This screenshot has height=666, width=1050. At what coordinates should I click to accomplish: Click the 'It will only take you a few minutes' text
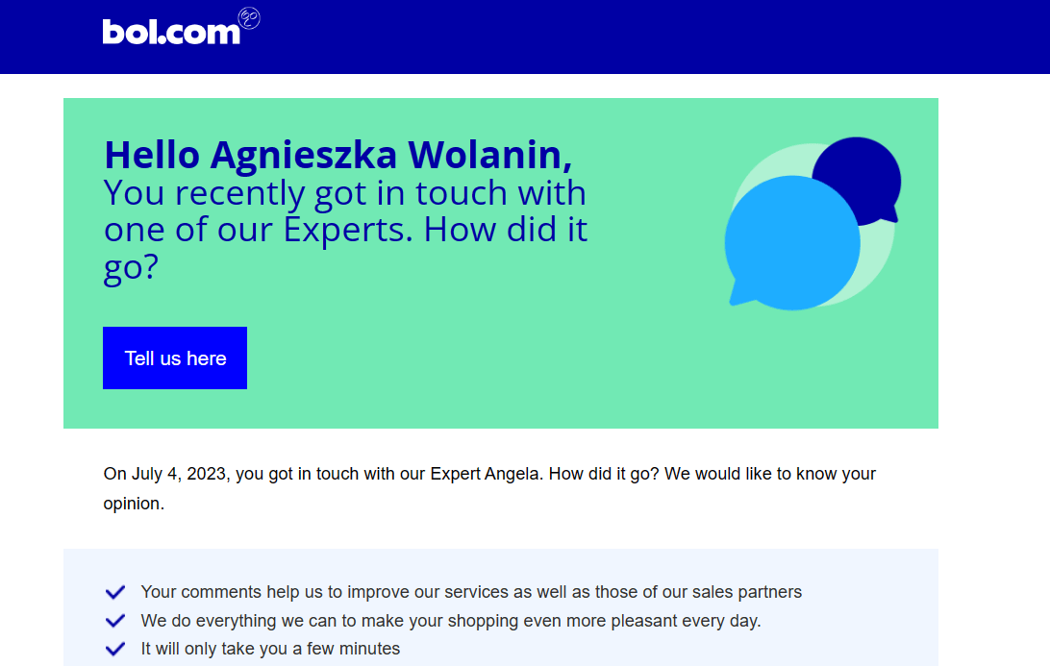click(270, 649)
